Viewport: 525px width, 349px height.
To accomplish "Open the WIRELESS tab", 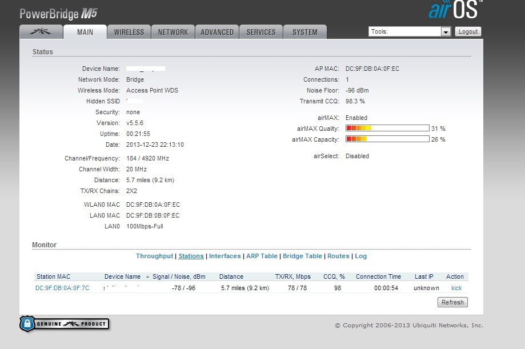I will [x=129, y=32].
